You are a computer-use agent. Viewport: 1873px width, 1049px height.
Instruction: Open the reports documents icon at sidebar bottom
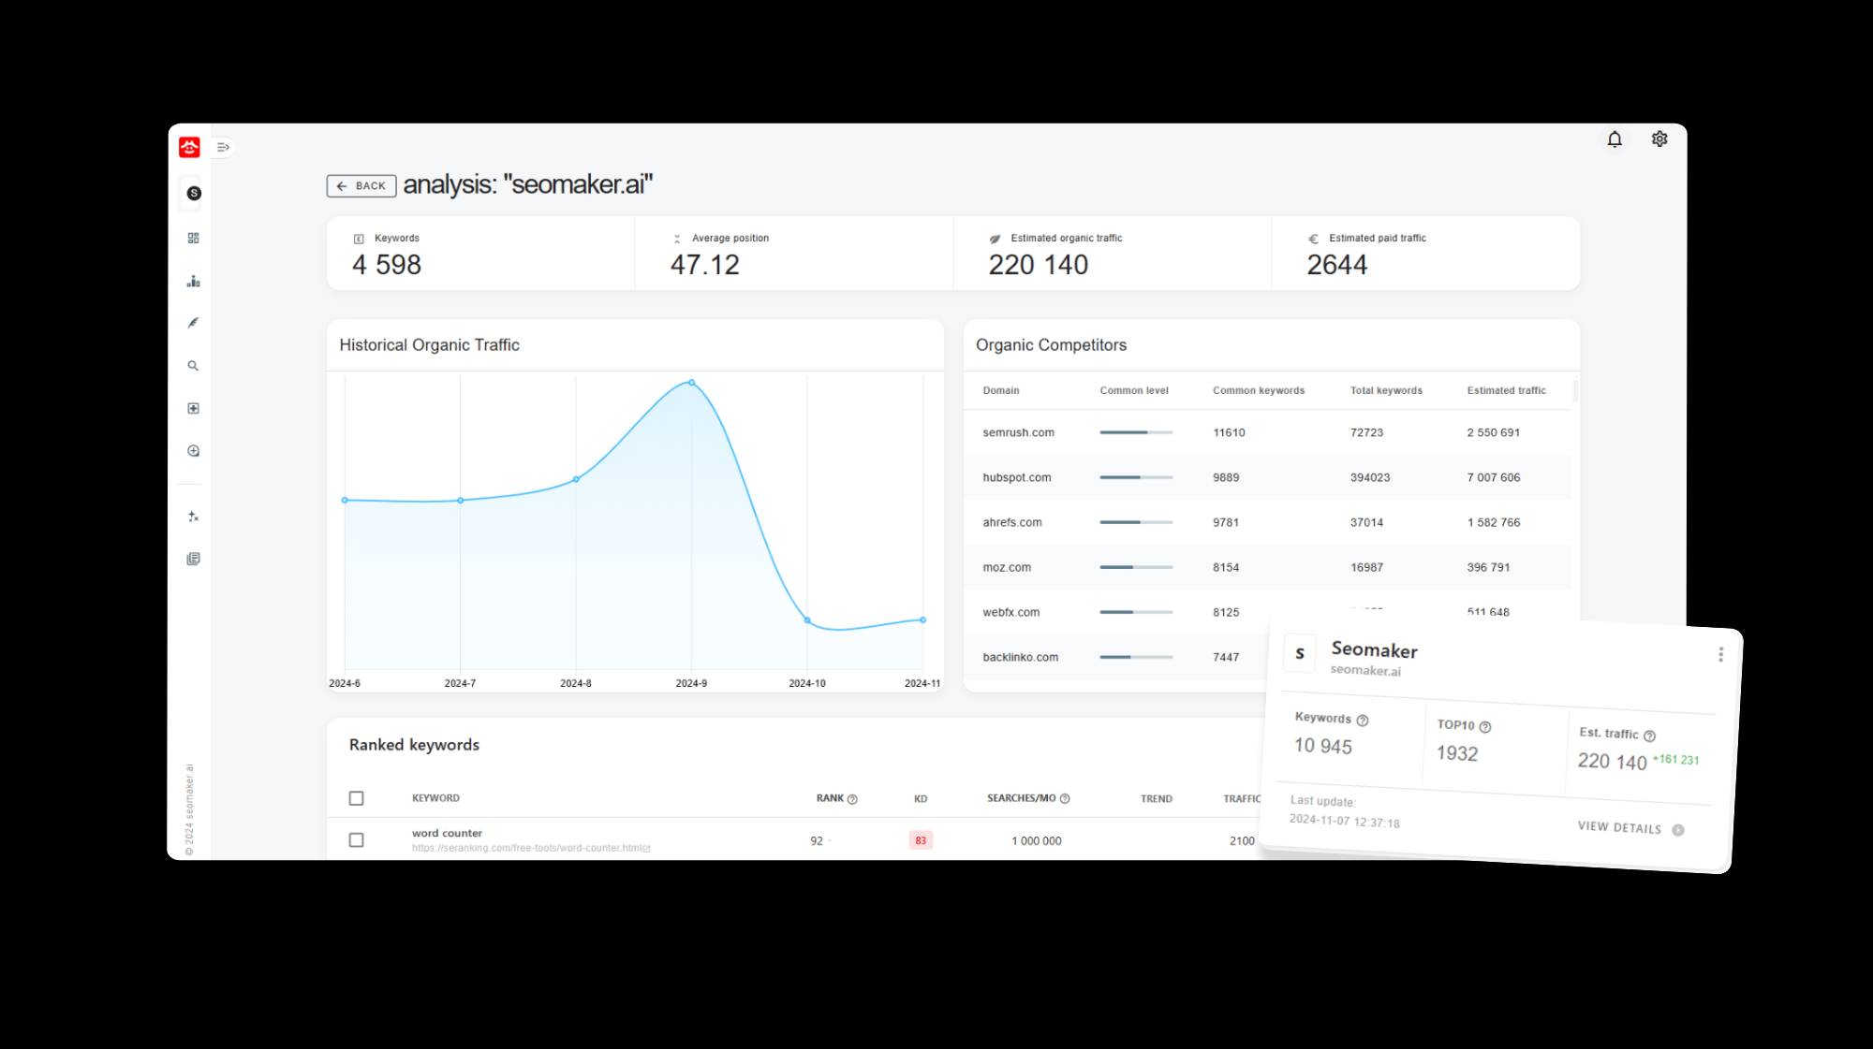pyautogui.click(x=193, y=559)
